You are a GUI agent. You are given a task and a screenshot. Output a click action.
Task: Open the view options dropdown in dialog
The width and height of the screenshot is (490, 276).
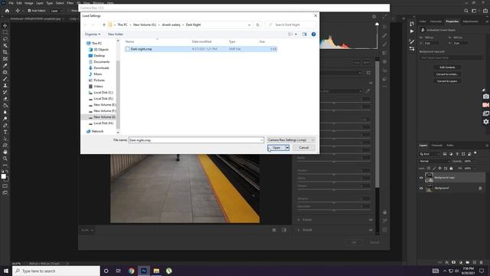(296, 34)
